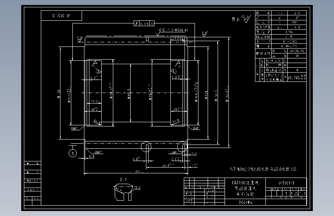Click the right 3.2 dimension in bearing seat
The image size is (334, 216).
point(177,77)
